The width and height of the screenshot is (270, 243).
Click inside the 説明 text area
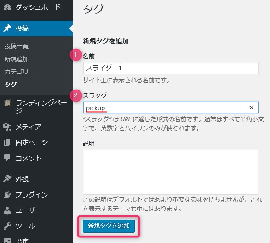click(x=170, y=172)
